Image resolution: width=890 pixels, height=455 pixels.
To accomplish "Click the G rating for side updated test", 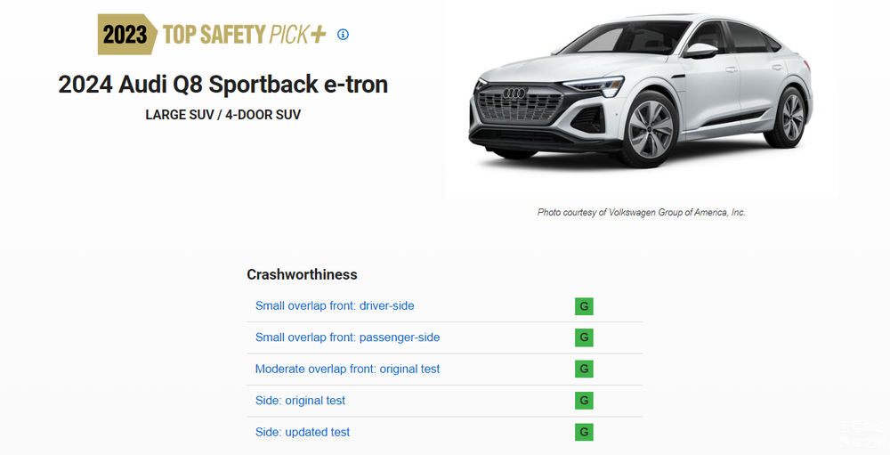I will pyautogui.click(x=584, y=432).
